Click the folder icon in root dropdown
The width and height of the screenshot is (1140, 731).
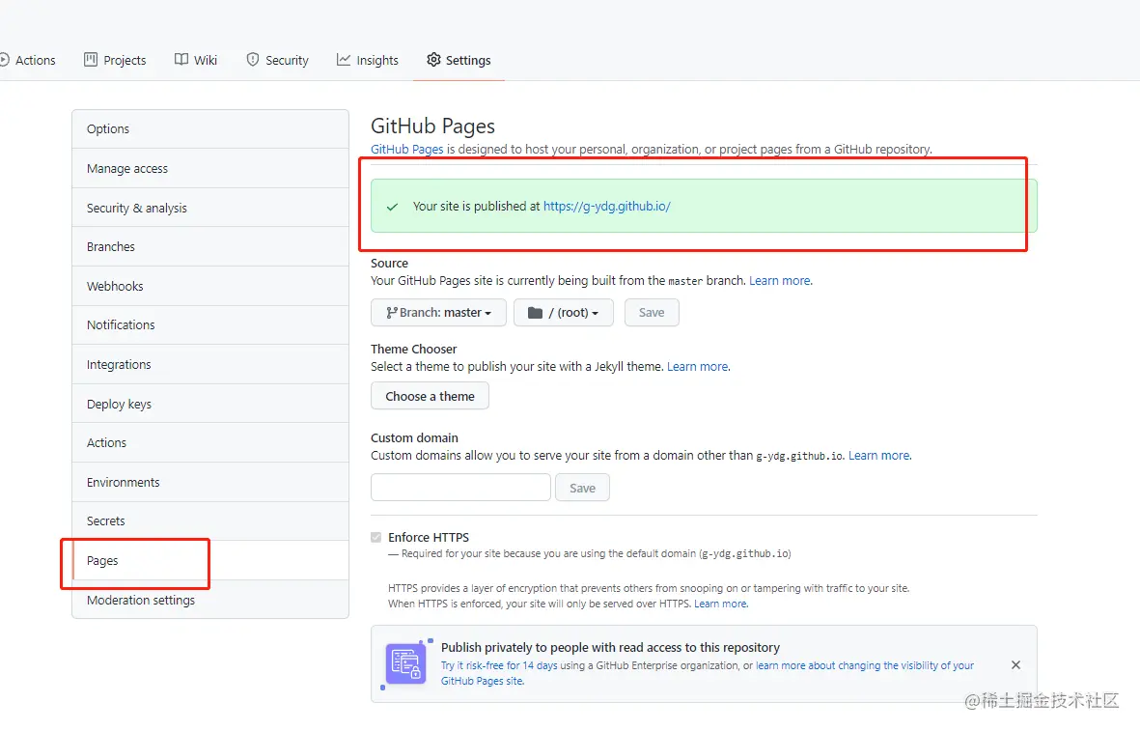coord(535,313)
